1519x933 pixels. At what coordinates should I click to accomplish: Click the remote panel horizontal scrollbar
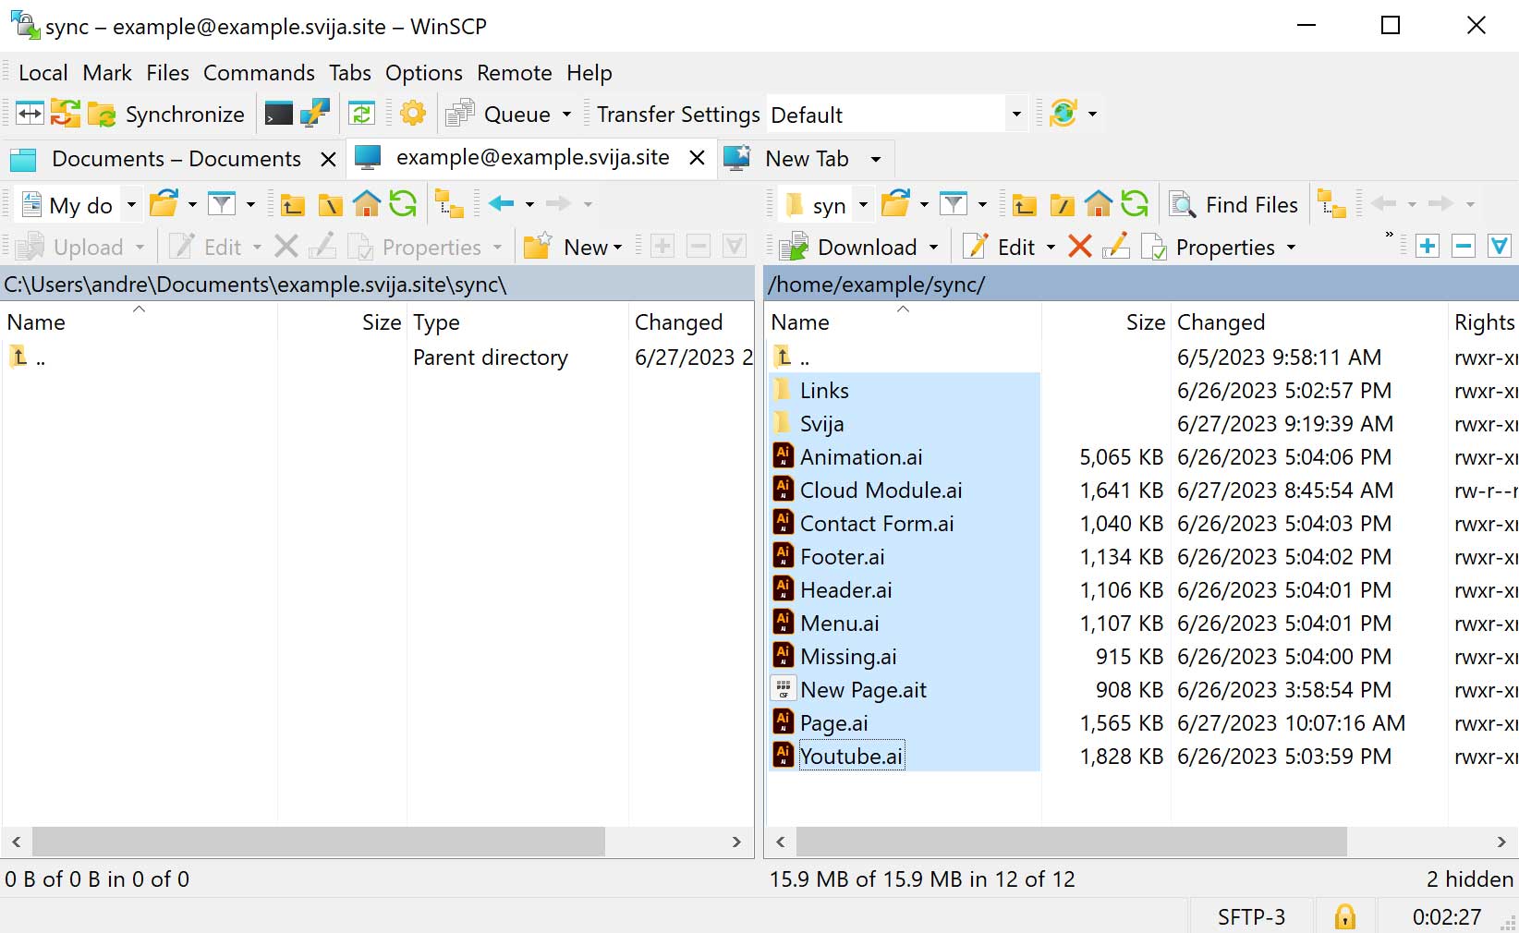point(1071,842)
